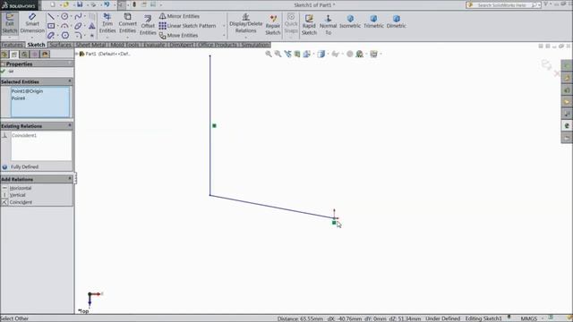The width and height of the screenshot is (573, 322).
Task: Select the Corner Rectangle tool
Action: 51,26
